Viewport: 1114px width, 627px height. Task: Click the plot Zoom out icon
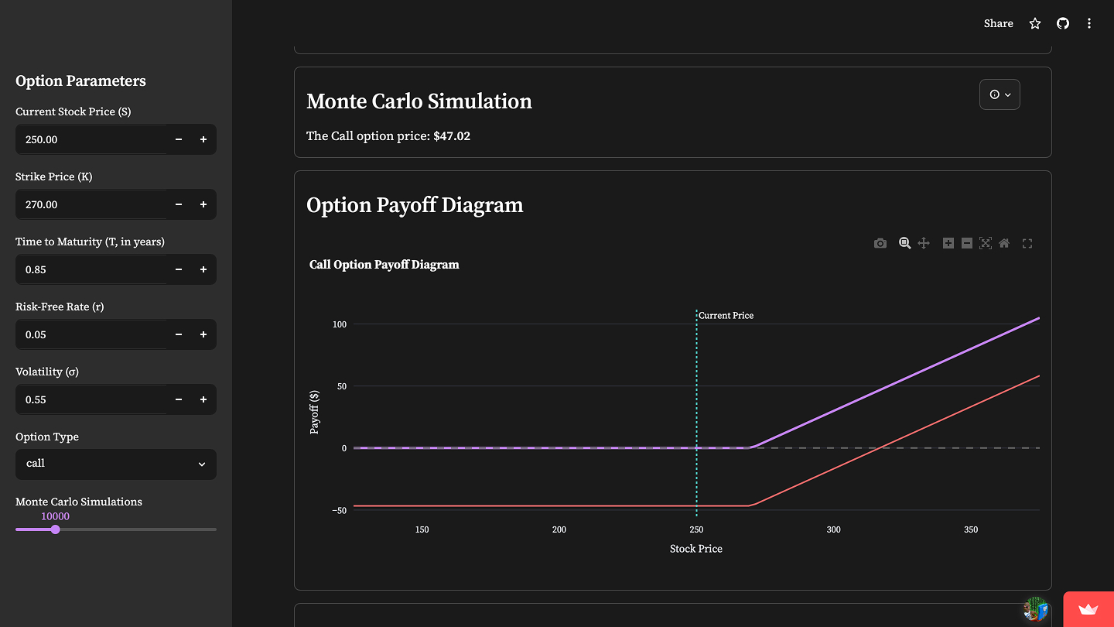click(967, 243)
